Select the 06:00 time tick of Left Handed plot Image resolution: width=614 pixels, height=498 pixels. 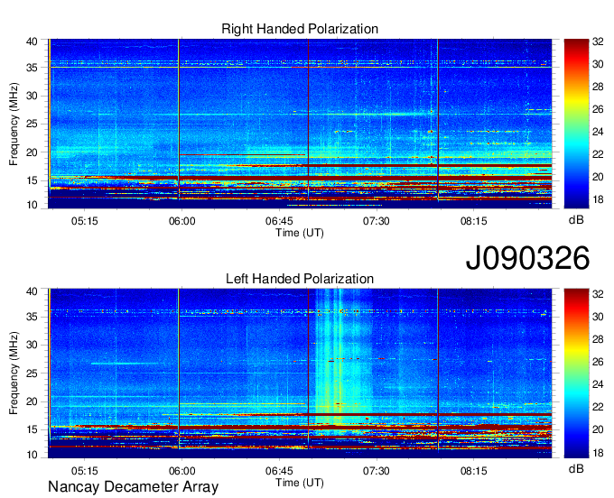click(181, 471)
